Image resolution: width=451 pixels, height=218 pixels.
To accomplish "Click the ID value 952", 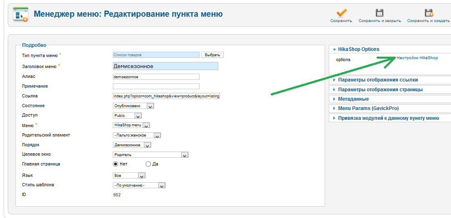I will click(x=117, y=195).
